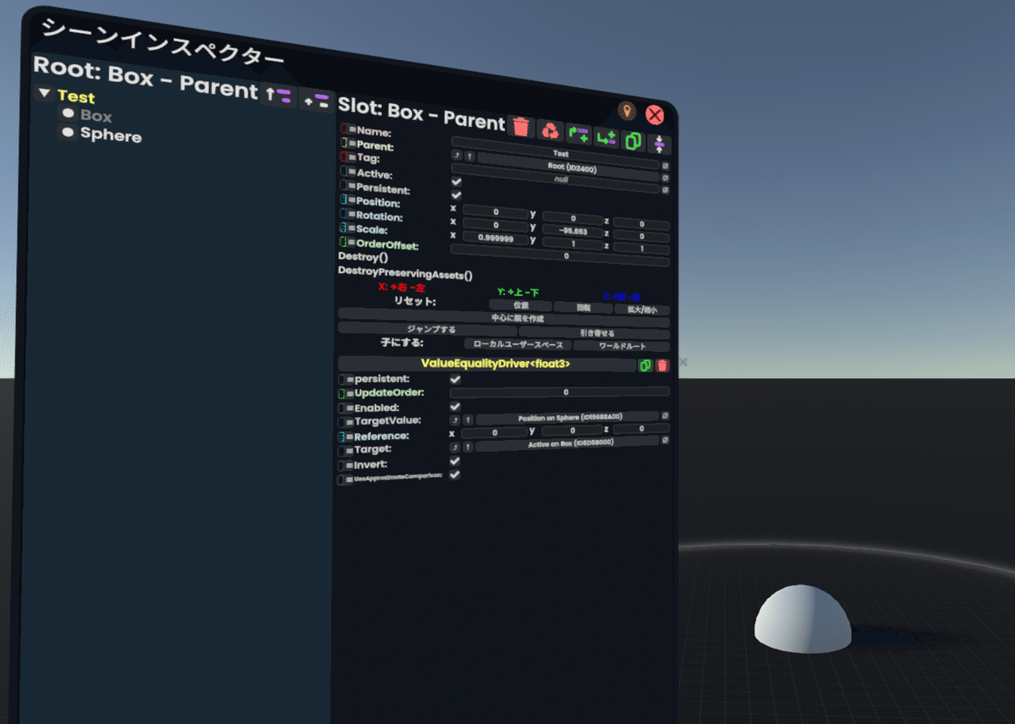This screenshot has width=1015, height=724.
Task: Click Active on Box reference field
Action: coord(568,443)
